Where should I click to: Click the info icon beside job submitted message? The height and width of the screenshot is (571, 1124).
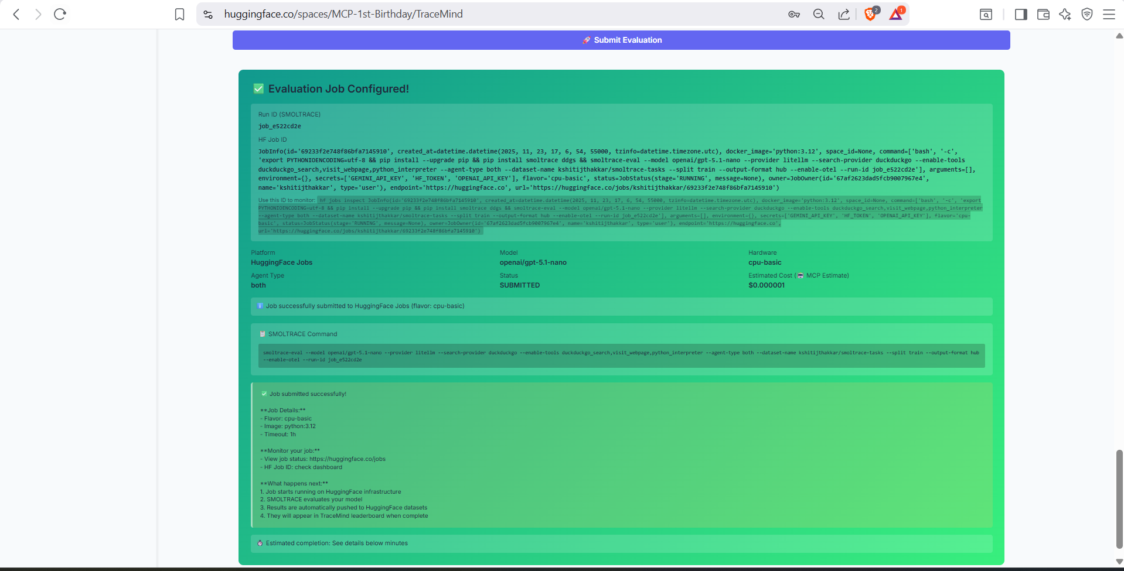point(260,306)
